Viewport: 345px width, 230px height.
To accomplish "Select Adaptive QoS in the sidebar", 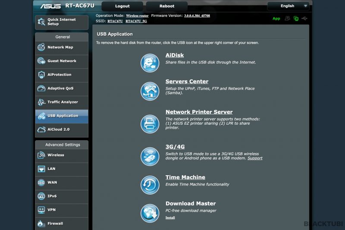I will tap(62, 88).
